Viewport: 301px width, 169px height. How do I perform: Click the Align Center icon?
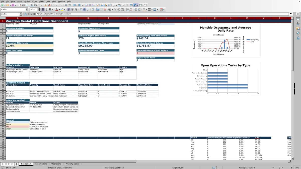pyautogui.click(x=72, y=10)
